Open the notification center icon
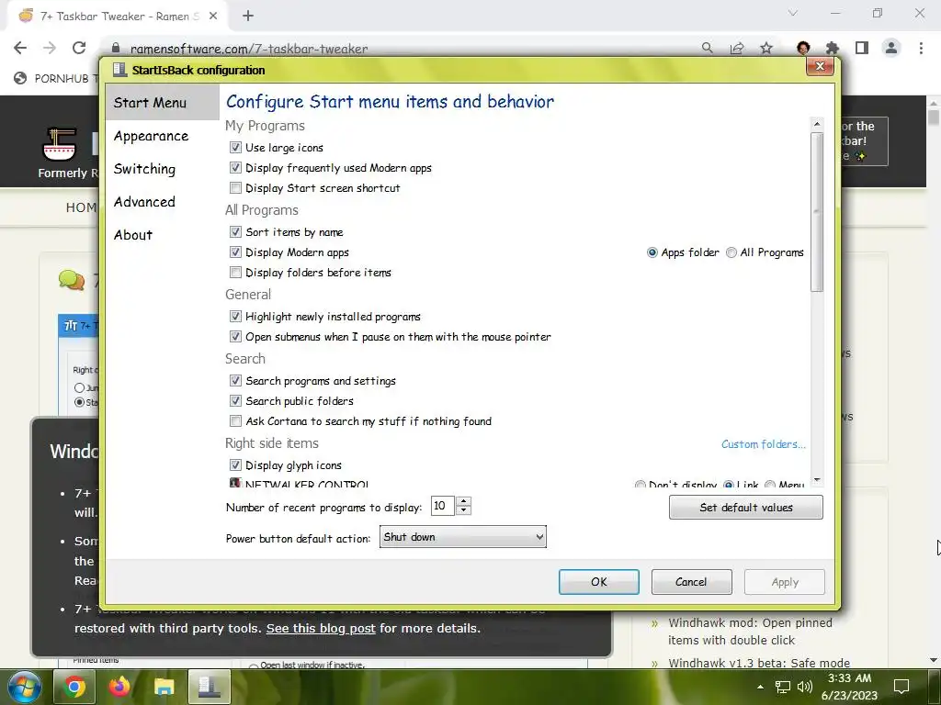The image size is (941, 705). coord(901,687)
